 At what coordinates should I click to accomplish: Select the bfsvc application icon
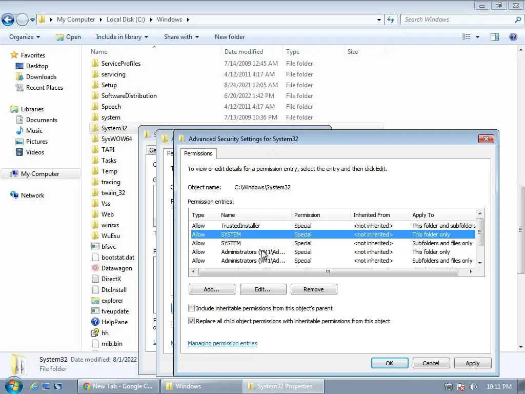pos(95,247)
